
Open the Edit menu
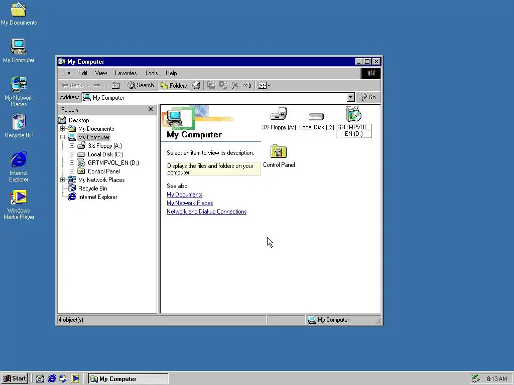(x=83, y=73)
